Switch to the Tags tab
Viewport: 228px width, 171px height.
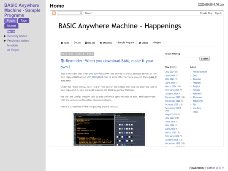point(24,21)
